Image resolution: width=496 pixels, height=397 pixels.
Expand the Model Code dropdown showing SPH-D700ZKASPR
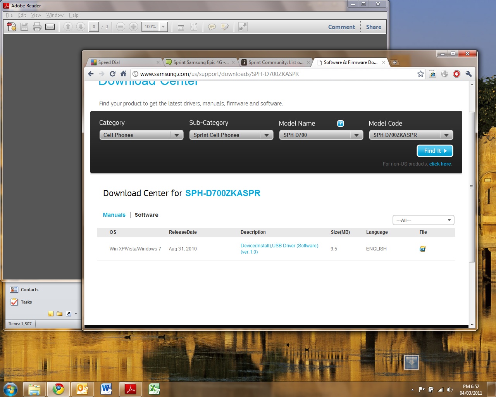tap(411, 135)
